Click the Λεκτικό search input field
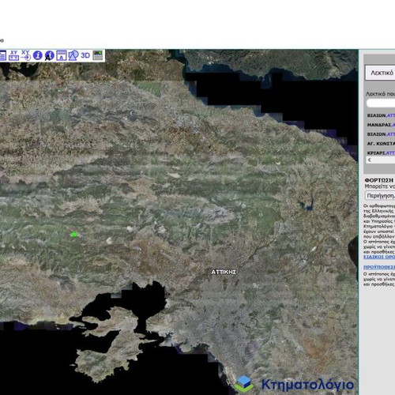 381,103
